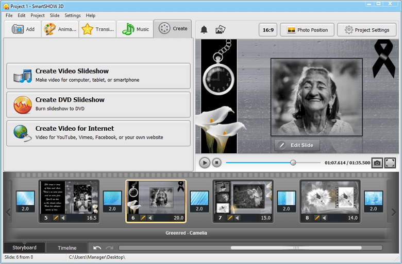Click the bell notification icon
The image size is (402, 264).
tap(204, 30)
